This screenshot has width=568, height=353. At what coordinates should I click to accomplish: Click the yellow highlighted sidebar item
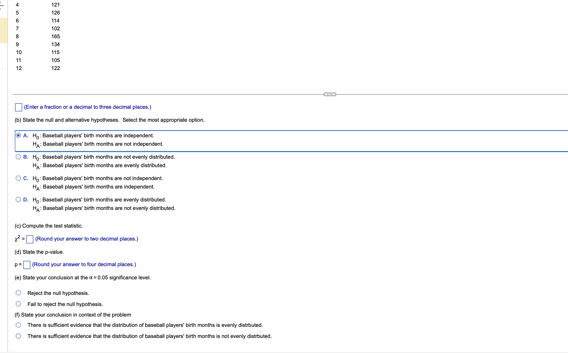pyautogui.click(x=3, y=30)
